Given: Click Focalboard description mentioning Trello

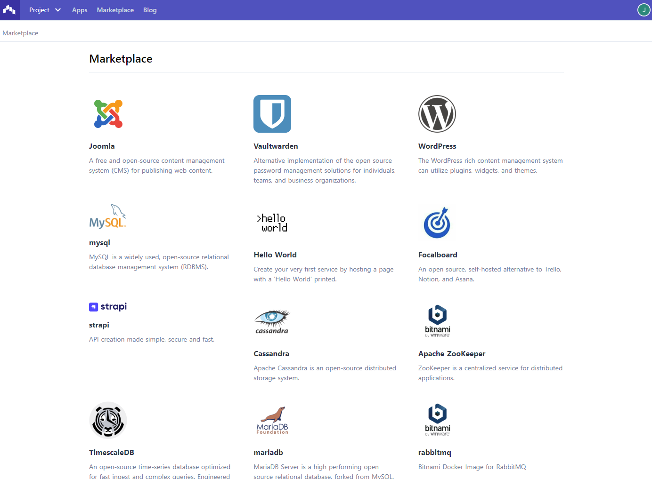Looking at the screenshot, I should point(490,274).
